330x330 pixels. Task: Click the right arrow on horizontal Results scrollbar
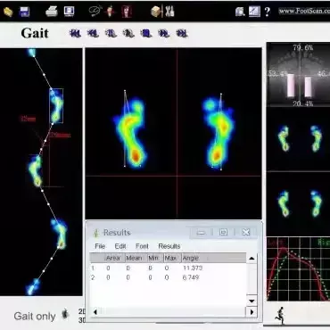[252, 312]
